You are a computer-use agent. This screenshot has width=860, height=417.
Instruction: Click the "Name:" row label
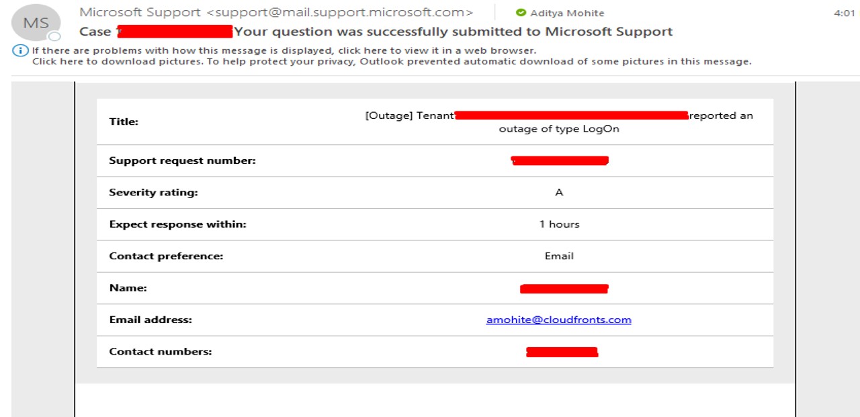tap(128, 288)
